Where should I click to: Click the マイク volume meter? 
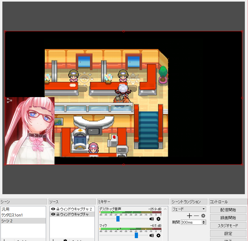pyautogui.click(x=131, y=229)
